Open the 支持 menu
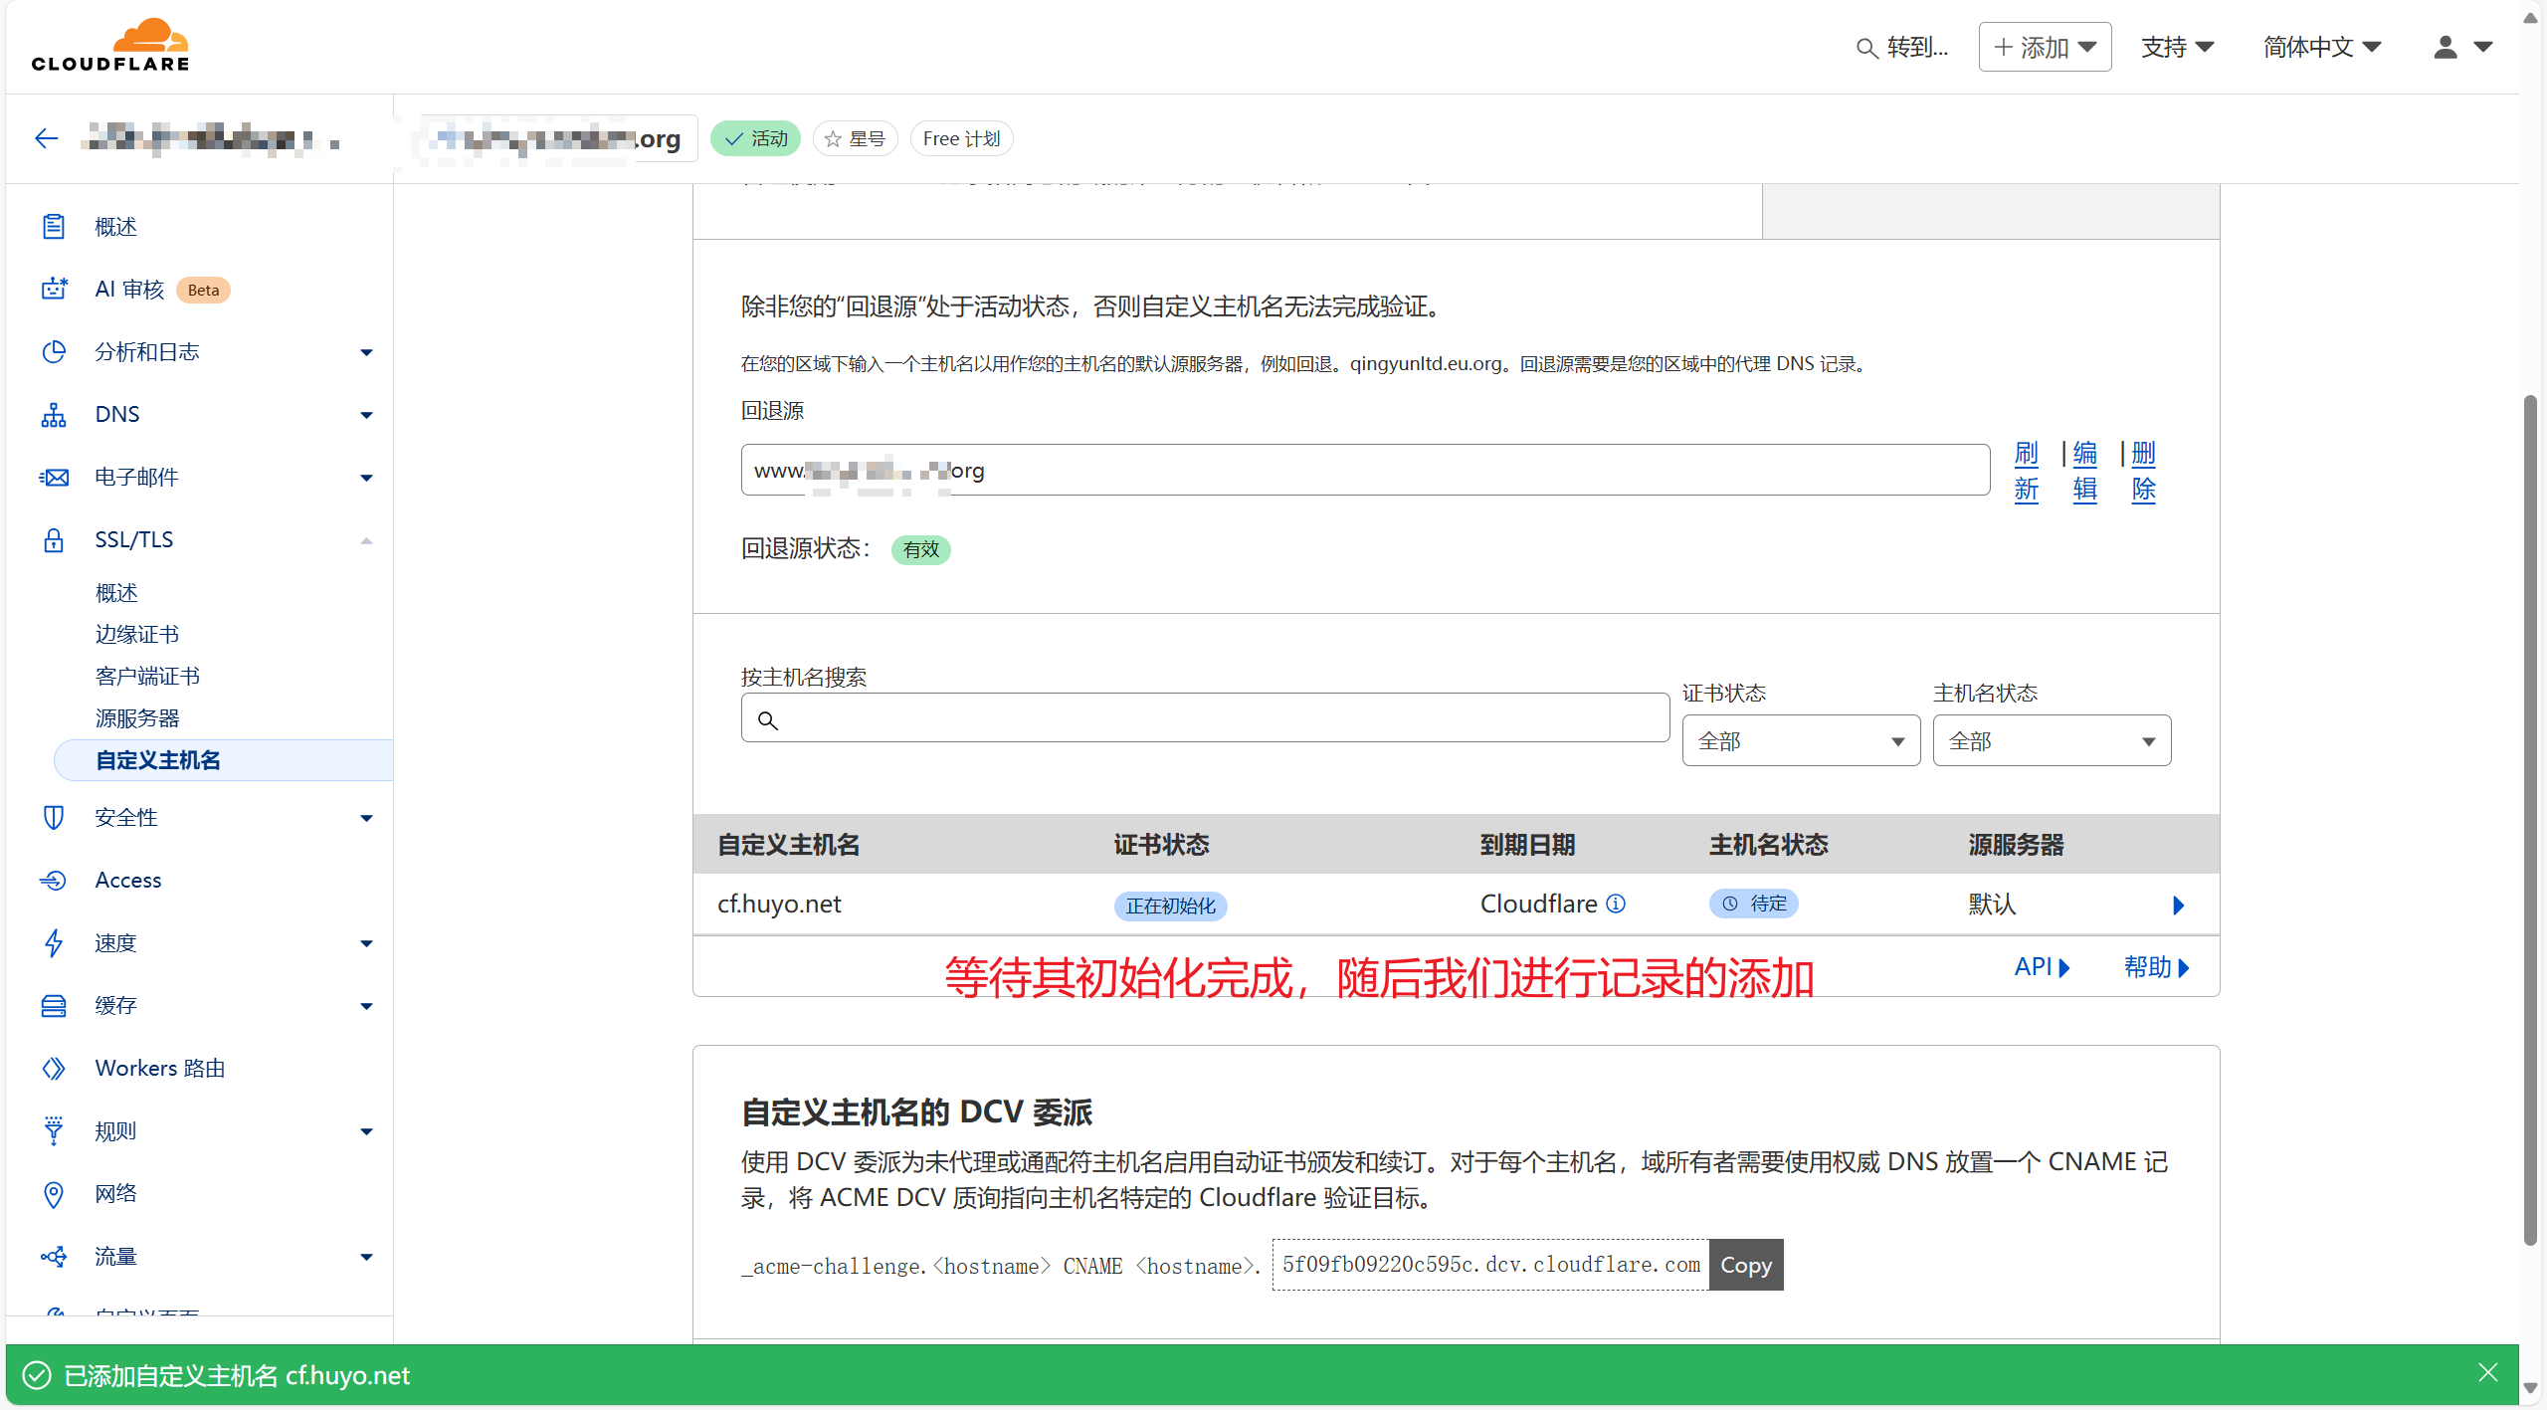2547x1410 pixels. click(x=2177, y=47)
